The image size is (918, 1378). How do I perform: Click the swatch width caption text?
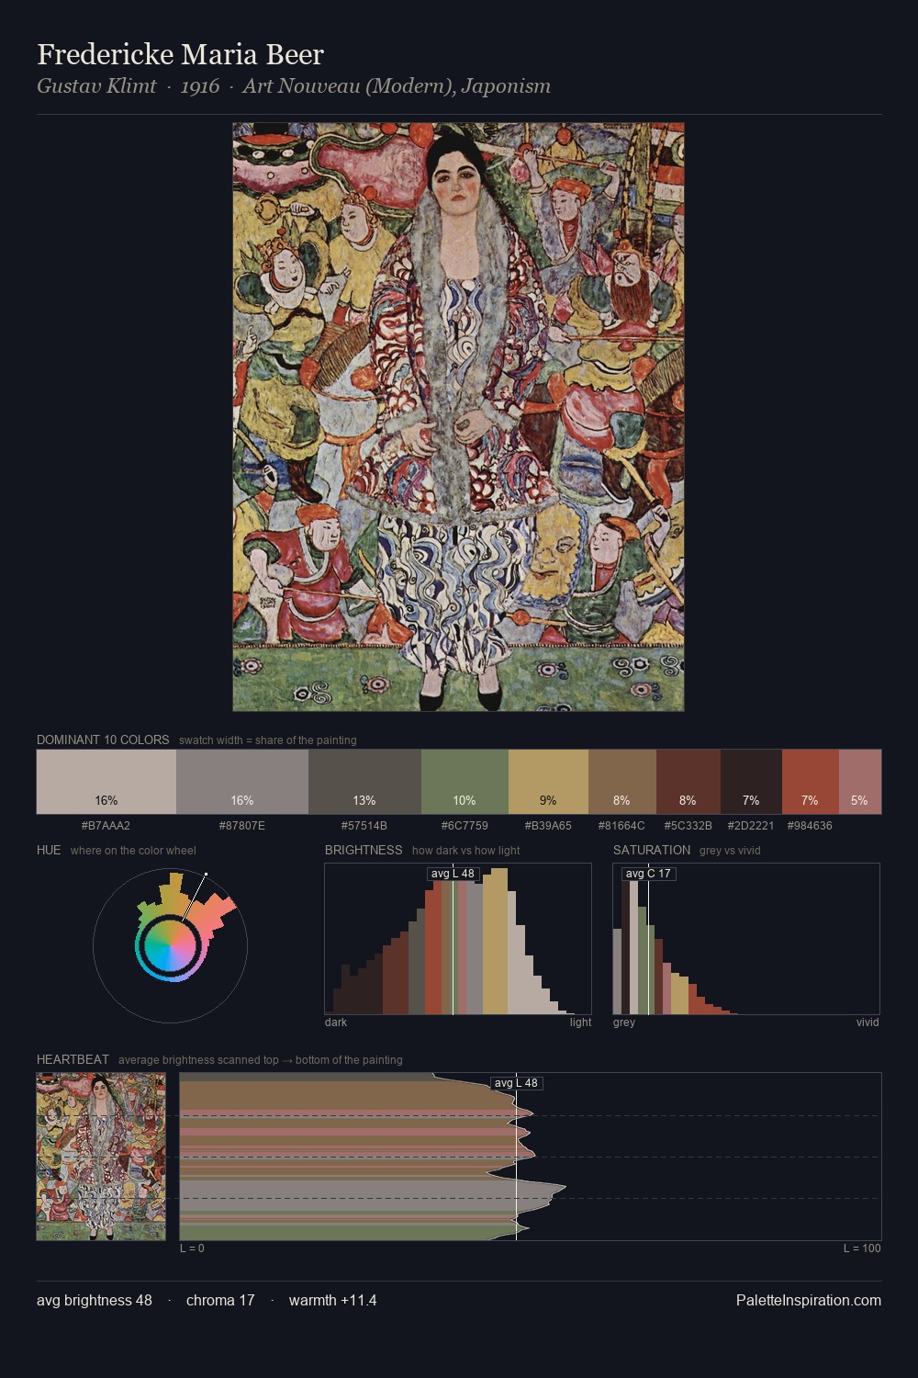(268, 740)
